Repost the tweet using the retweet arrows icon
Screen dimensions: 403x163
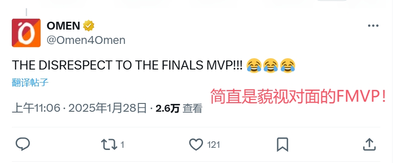109,145
